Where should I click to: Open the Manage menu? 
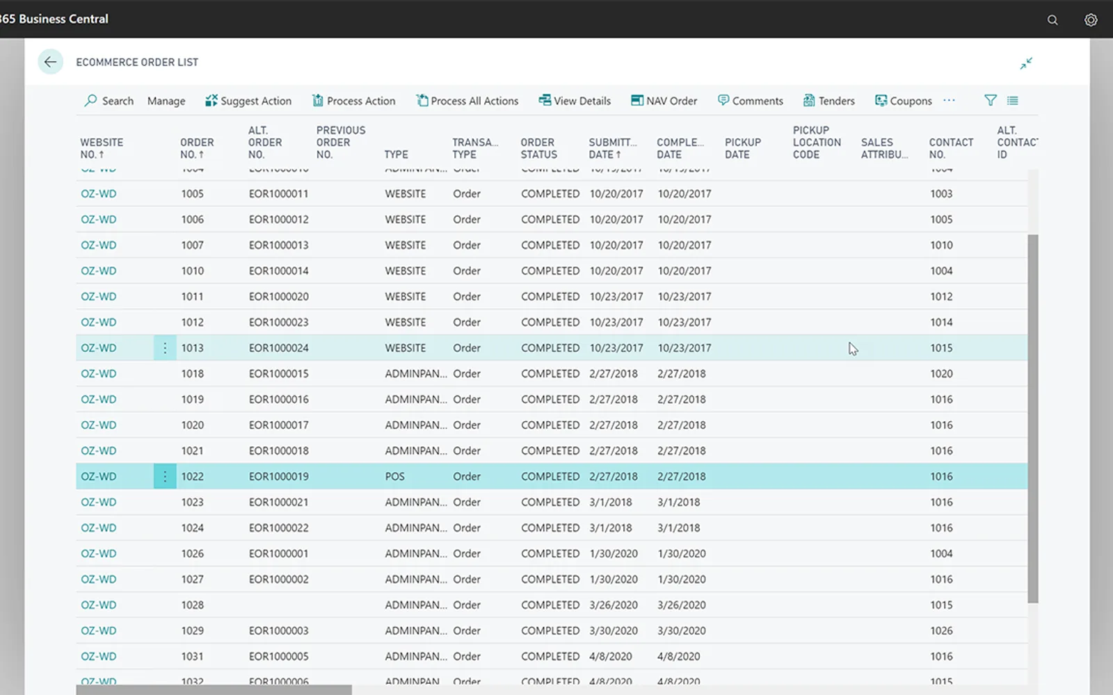coord(166,101)
